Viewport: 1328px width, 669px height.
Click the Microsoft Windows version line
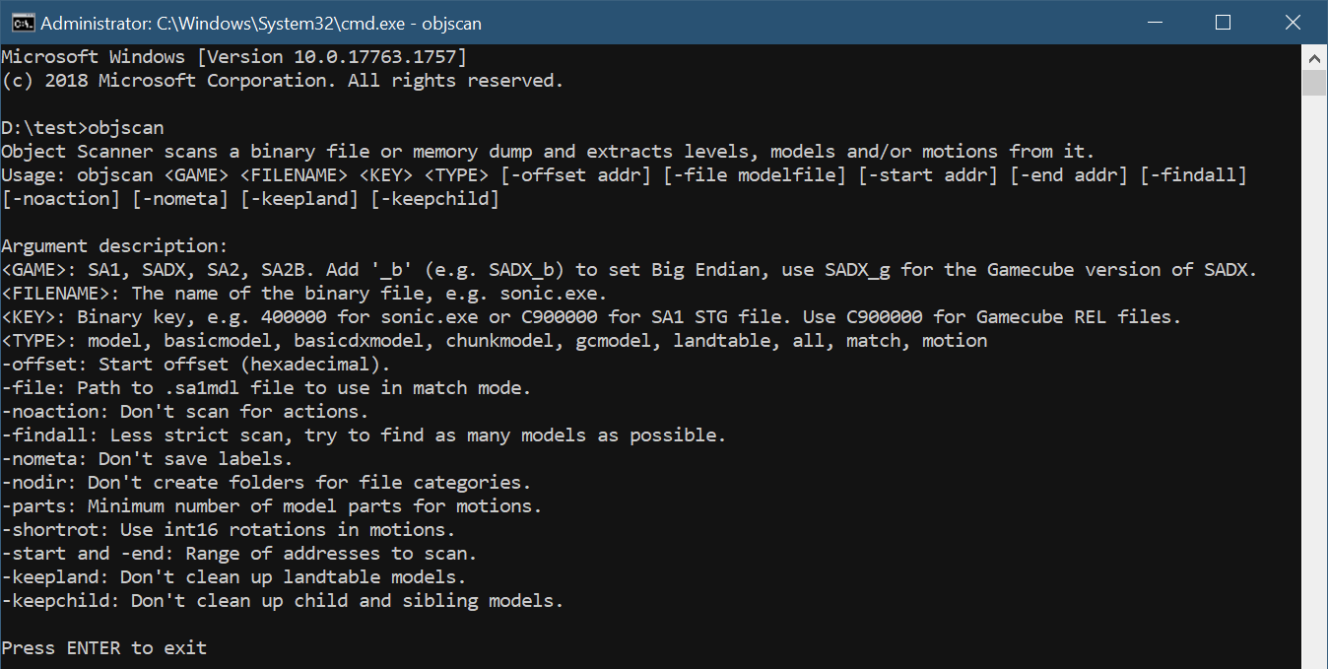point(233,57)
